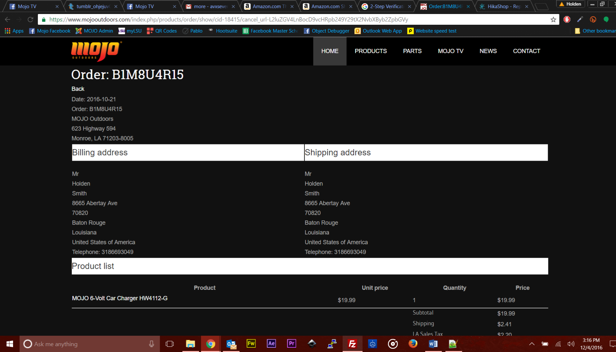Open MOJO 6-Volt Car Charger product link
This screenshot has height=352, width=616.
click(120, 298)
